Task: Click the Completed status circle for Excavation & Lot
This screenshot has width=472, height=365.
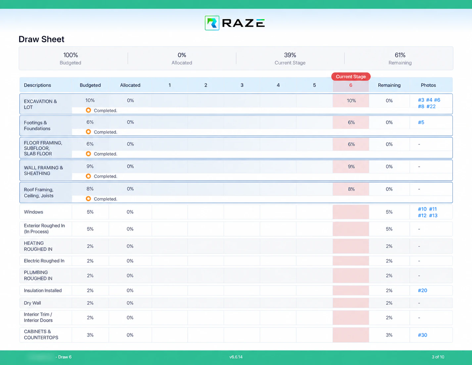Action: point(88,110)
